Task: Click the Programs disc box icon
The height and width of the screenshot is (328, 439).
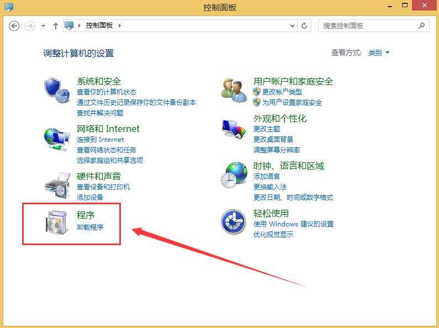Action: click(x=56, y=222)
